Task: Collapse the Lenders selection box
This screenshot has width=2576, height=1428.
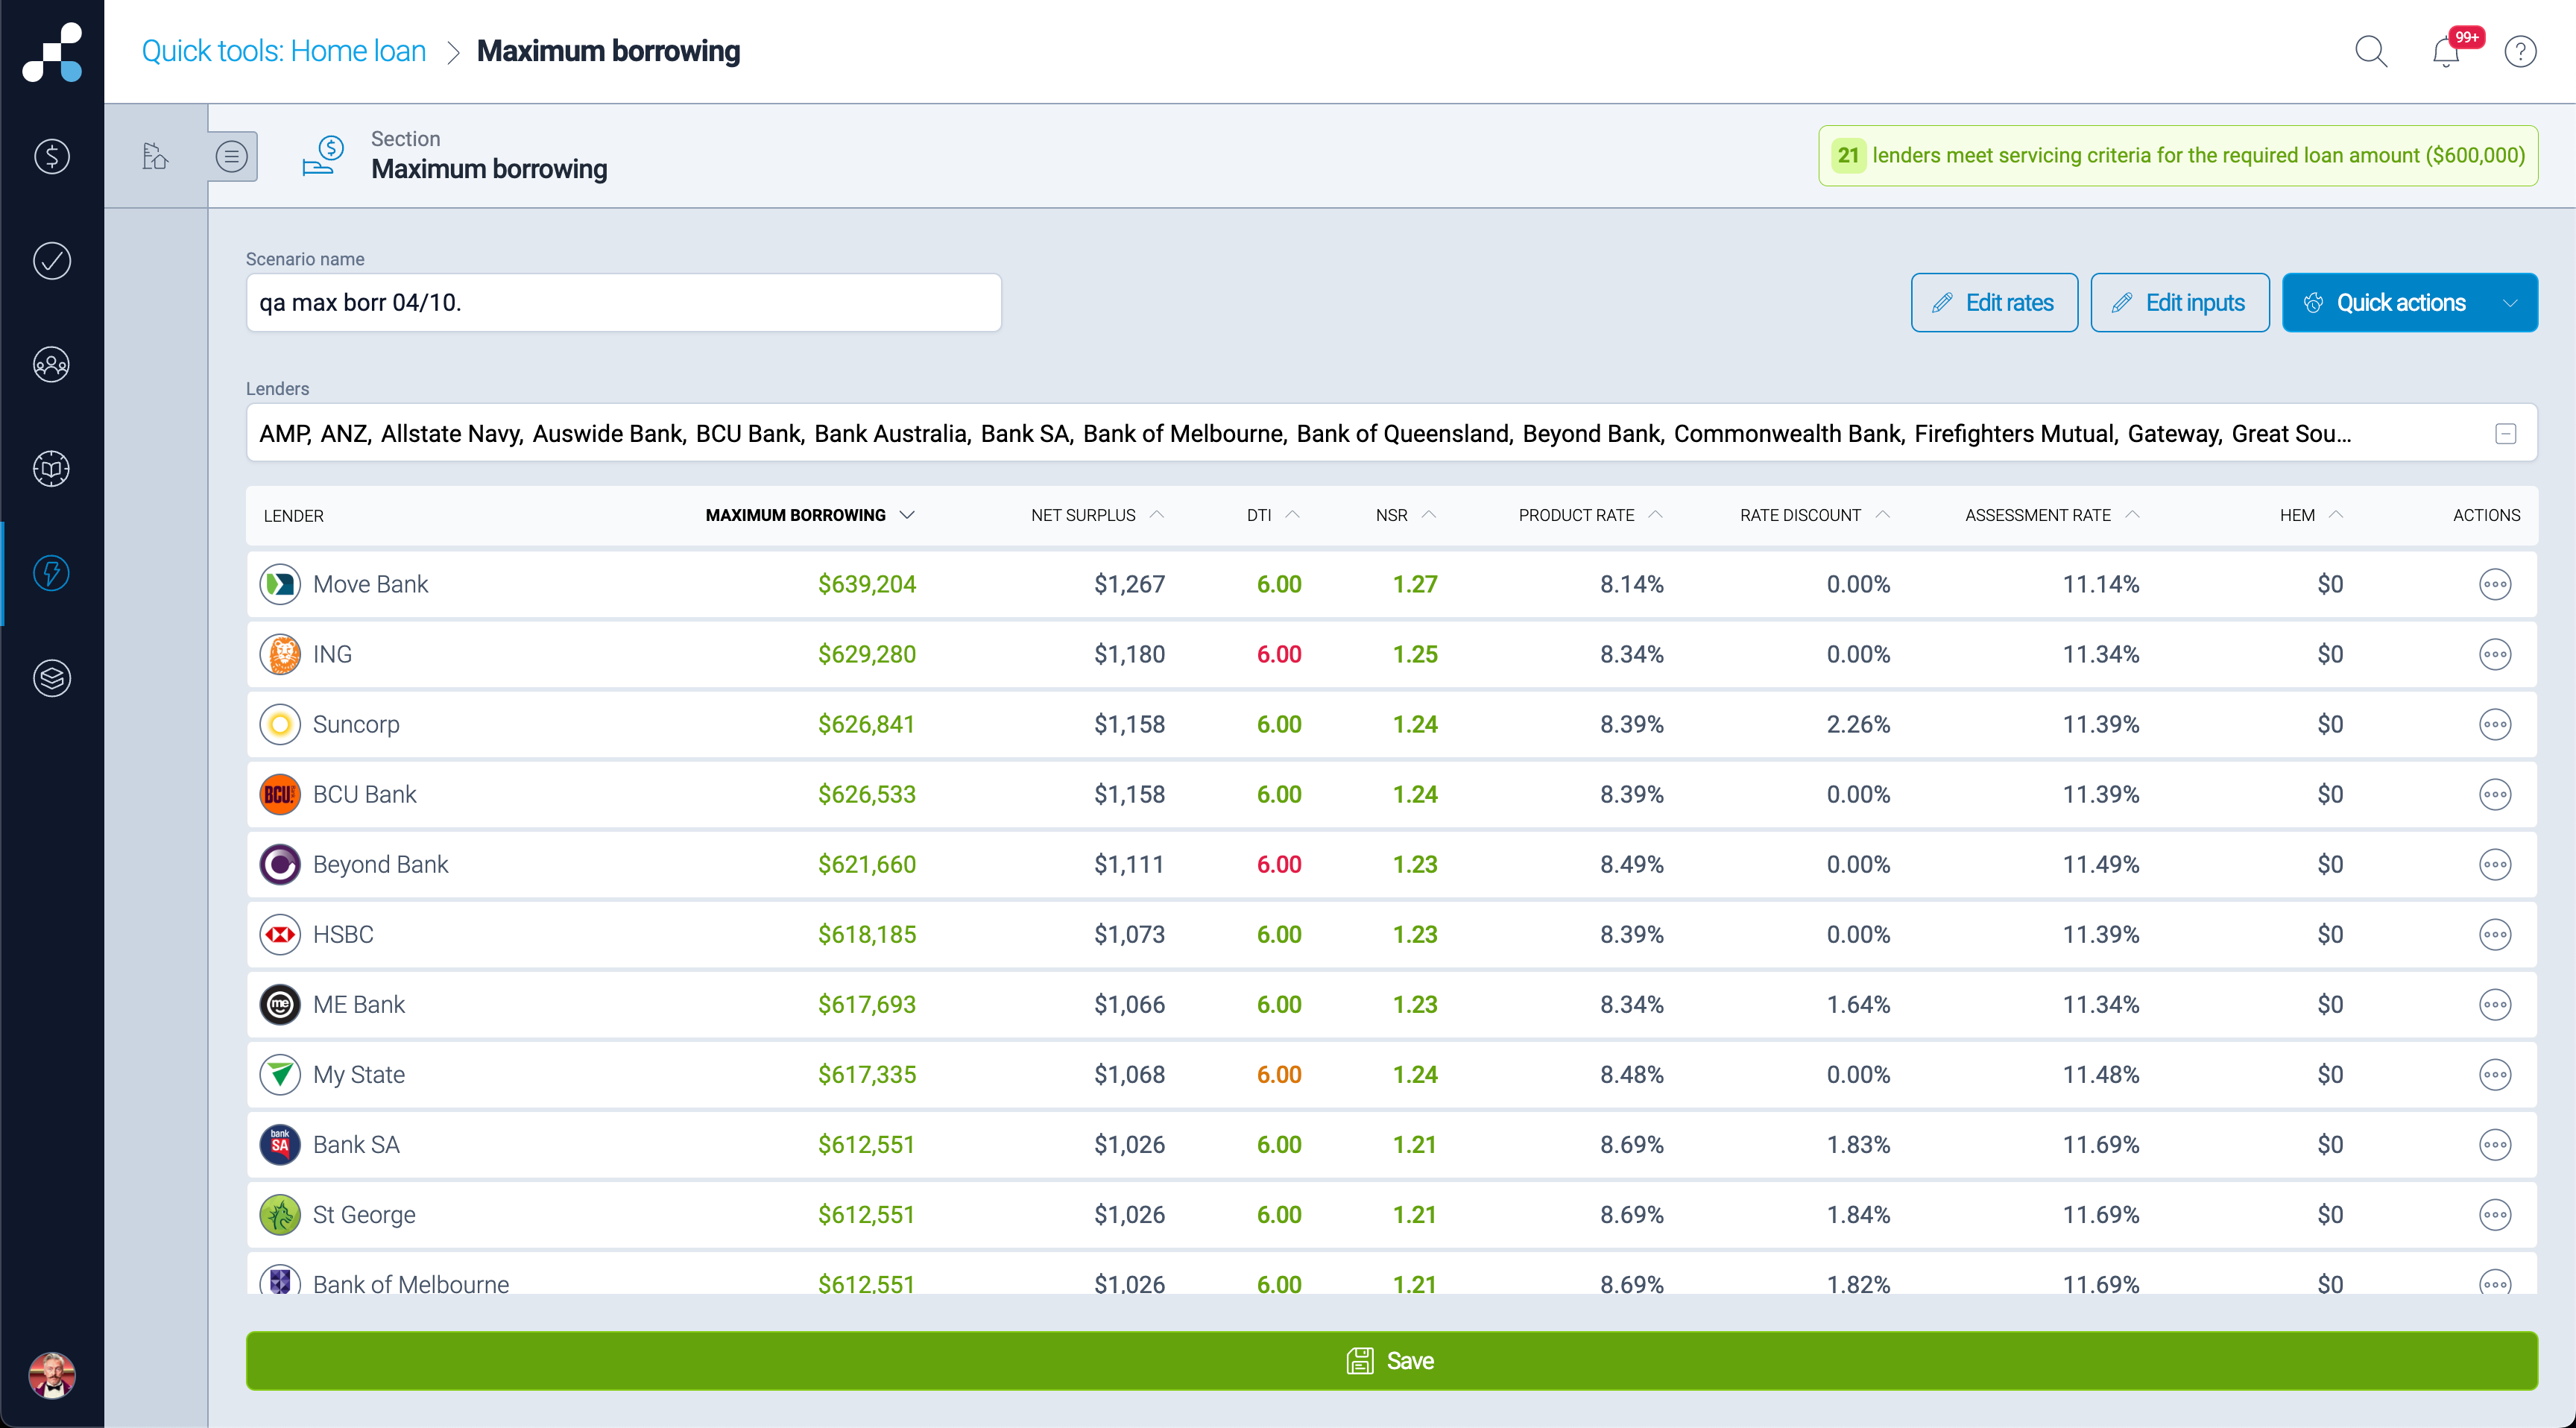Action: [x=2505, y=433]
